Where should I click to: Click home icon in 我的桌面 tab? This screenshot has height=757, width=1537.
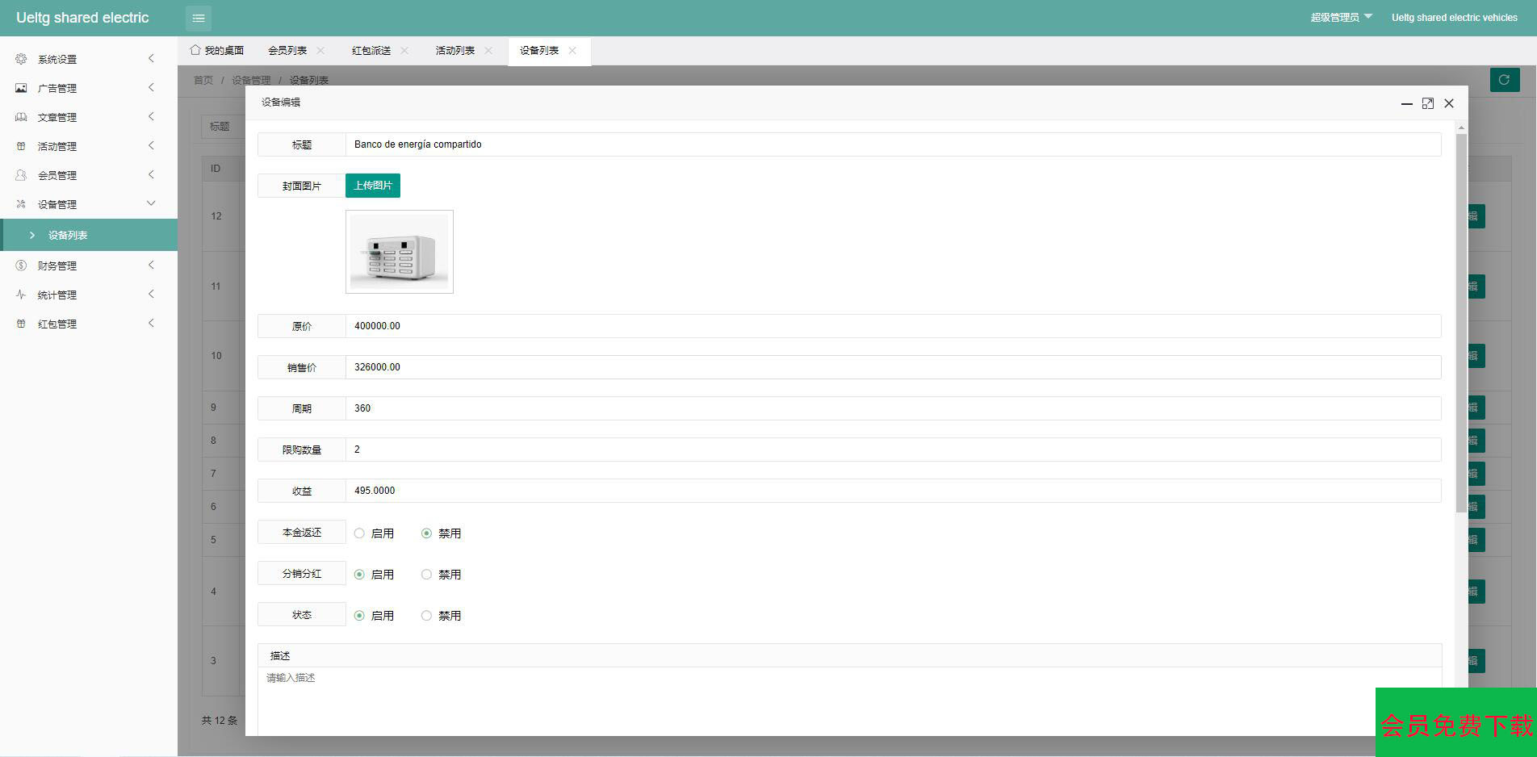(x=195, y=50)
